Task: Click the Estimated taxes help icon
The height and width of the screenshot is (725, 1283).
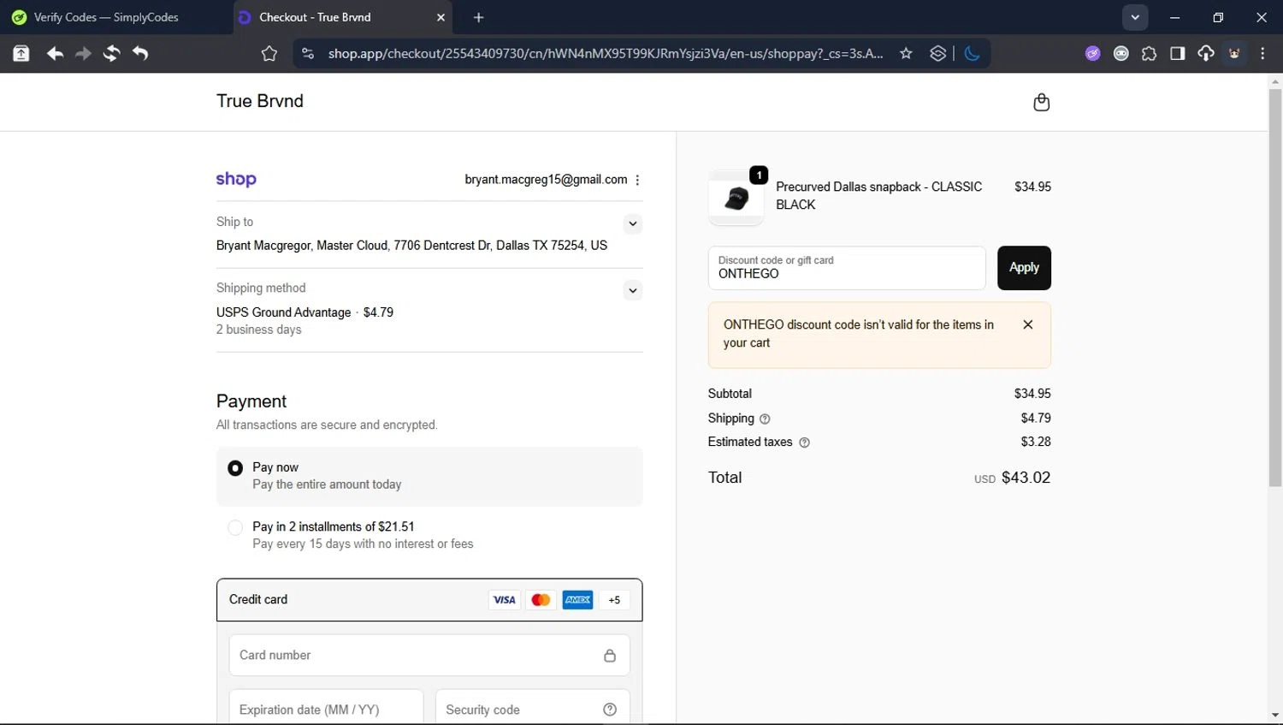Action: (x=804, y=443)
